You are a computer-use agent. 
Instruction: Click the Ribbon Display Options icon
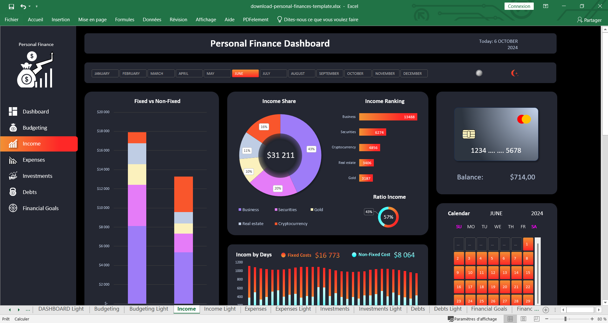(546, 6)
